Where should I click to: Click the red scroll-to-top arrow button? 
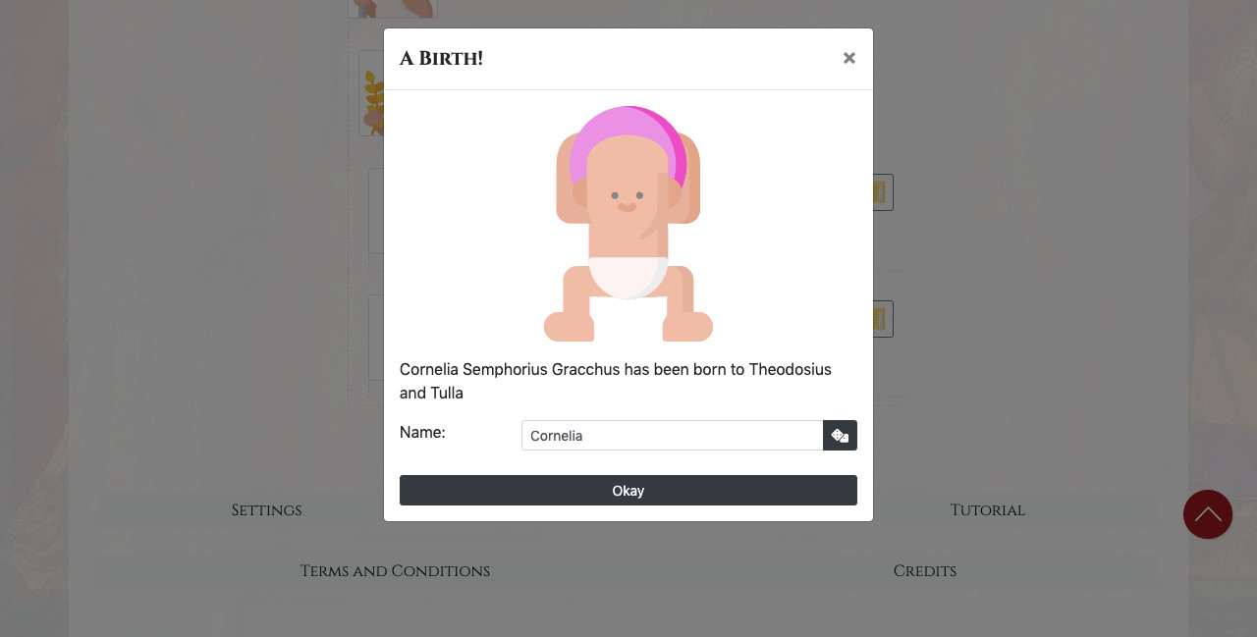point(1208,514)
